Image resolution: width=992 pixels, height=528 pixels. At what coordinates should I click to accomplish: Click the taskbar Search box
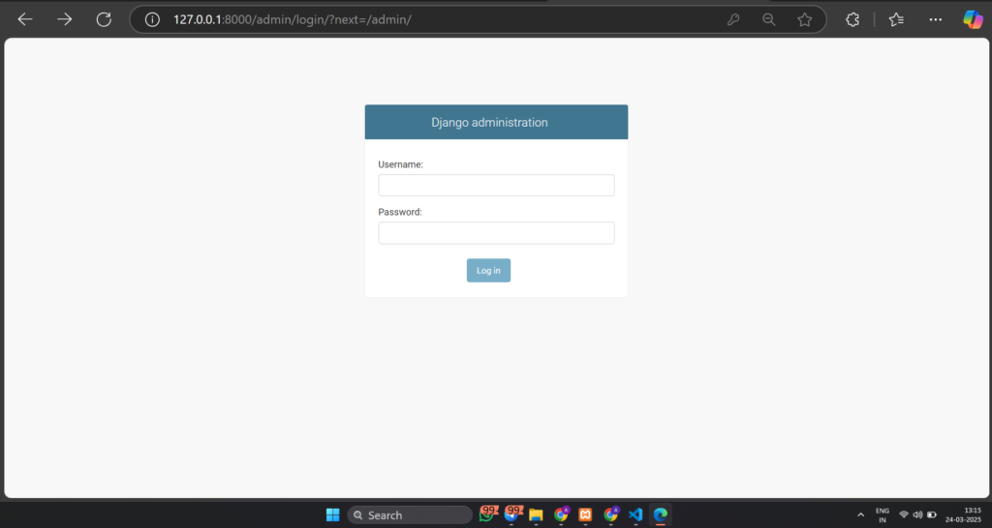(410, 515)
